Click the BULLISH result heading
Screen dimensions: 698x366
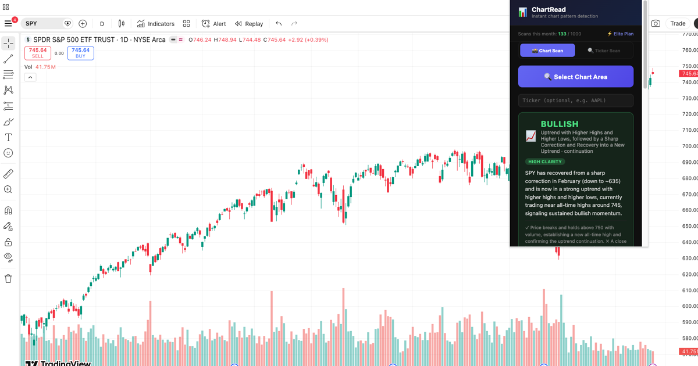tap(560, 124)
